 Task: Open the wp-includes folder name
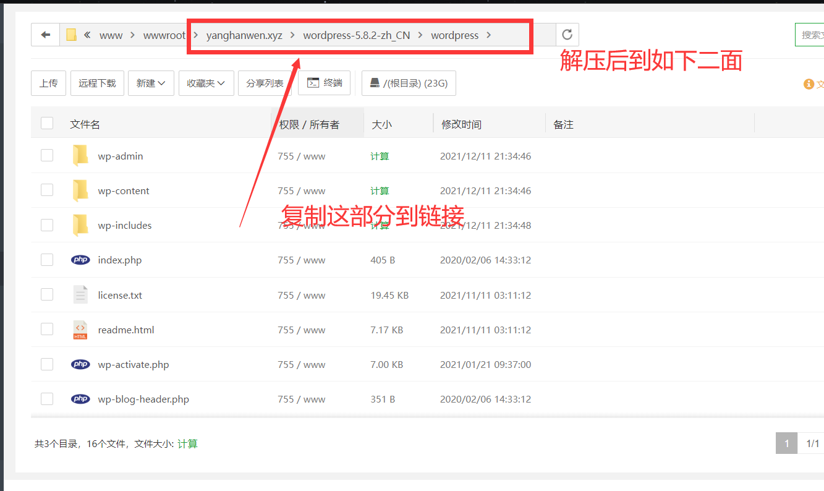click(124, 225)
